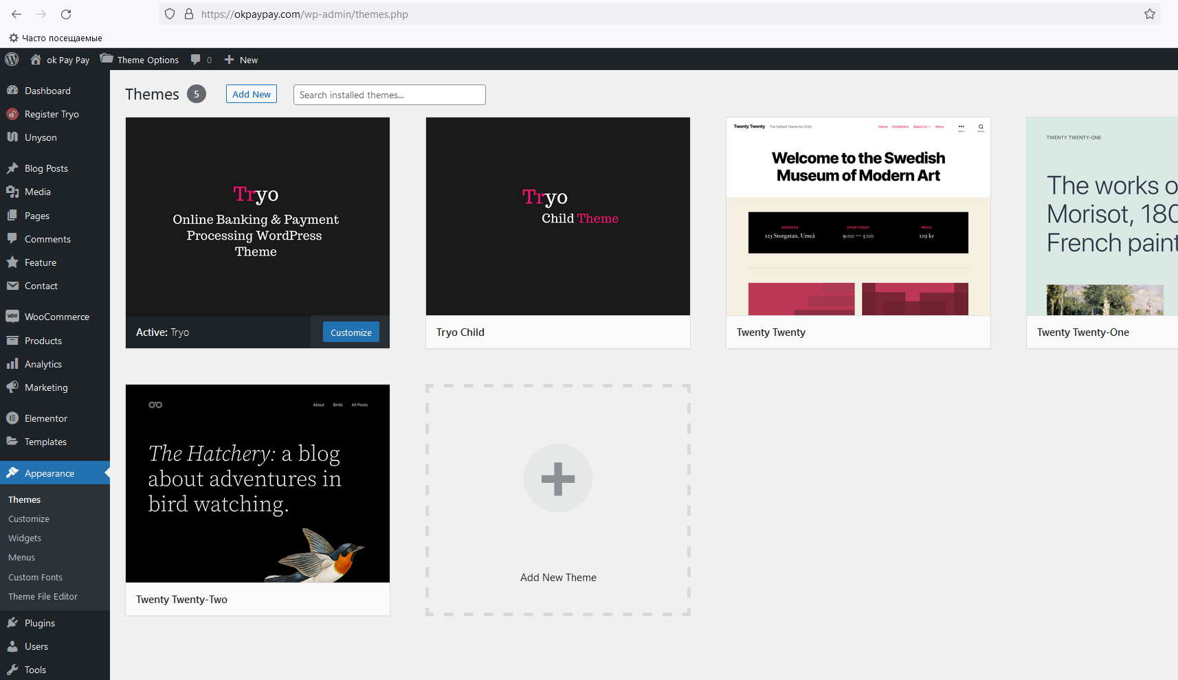Click the shield icon in address bar
Image resolution: width=1178 pixels, height=680 pixels.
(x=170, y=14)
